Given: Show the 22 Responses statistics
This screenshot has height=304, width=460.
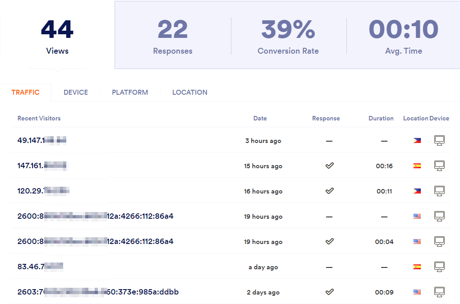Looking at the screenshot, I should click(173, 36).
